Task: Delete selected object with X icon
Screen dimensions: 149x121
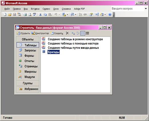Action: click(x=67, y=33)
